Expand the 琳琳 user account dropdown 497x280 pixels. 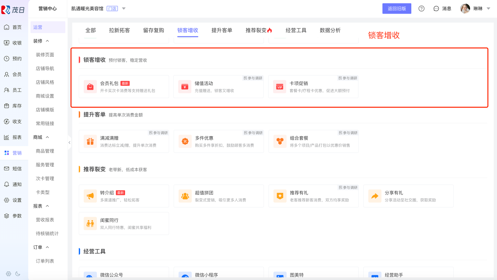(x=488, y=9)
